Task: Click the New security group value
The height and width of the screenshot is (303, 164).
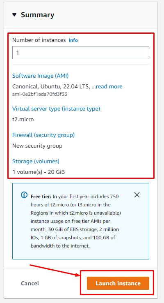Action: coord(37,146)
